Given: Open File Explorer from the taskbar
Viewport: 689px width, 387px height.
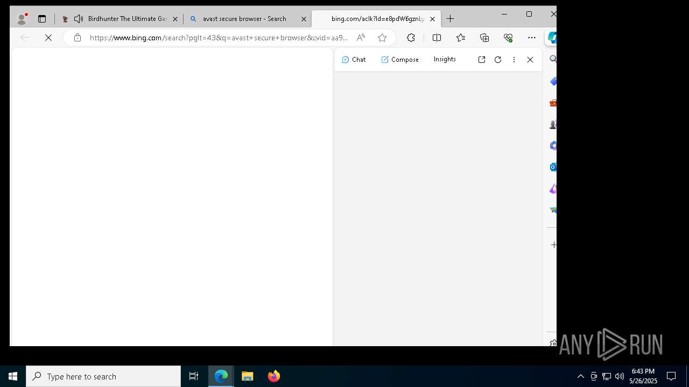Looking at the screenshot, I should point(248,376).
